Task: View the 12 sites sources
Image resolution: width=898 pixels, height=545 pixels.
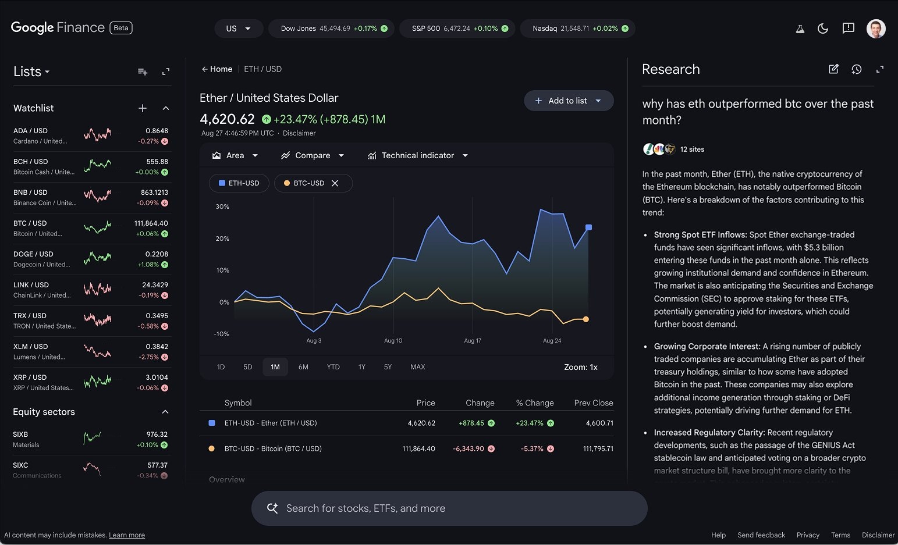Action: click(674, 149)
